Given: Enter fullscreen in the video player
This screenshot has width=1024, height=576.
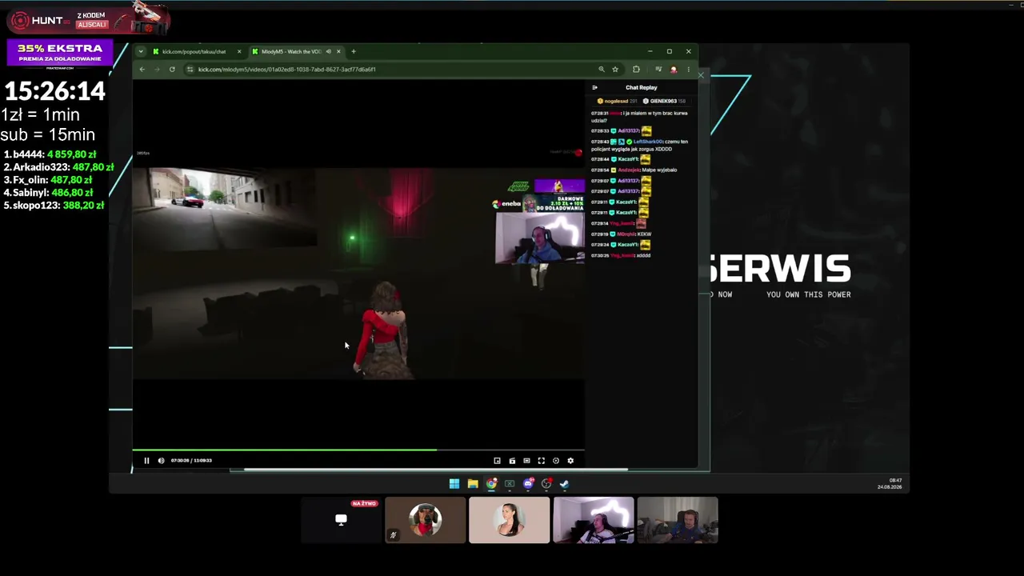Looking at the screenshot, I should pyautogui.click(x=541, y=461).
